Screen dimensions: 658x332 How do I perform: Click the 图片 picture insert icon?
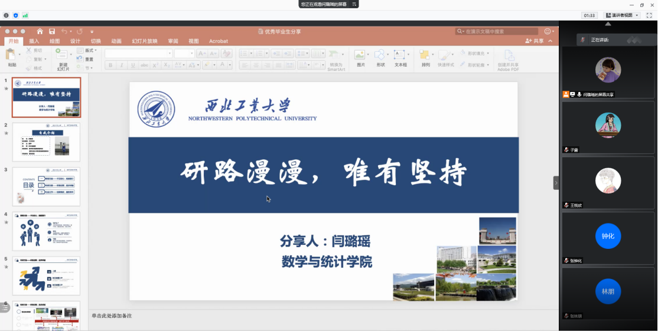click(x=360, y=55)
